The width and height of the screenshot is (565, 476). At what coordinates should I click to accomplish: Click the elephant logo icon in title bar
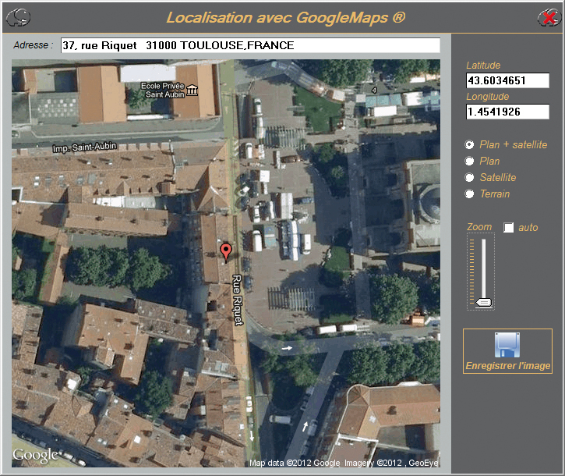click(19, 17)
